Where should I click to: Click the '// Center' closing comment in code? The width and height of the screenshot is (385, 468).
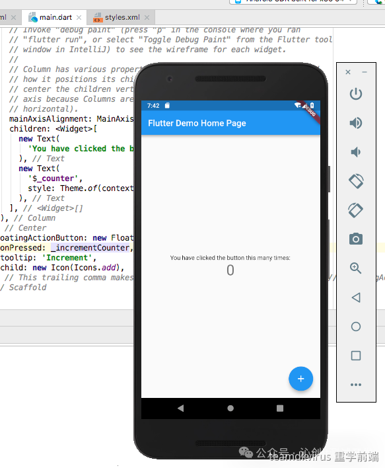click(x=25, y=228)
